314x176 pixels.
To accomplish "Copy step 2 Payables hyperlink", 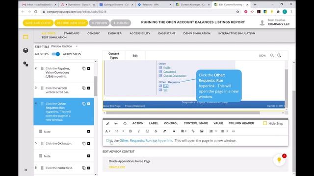I will [x=84, y=68].
